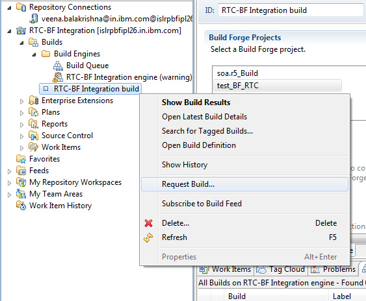This screenshot has width=366, height=301.
Task: Select test_BF_RTC project in list
Action: click(x=278, y=86)
